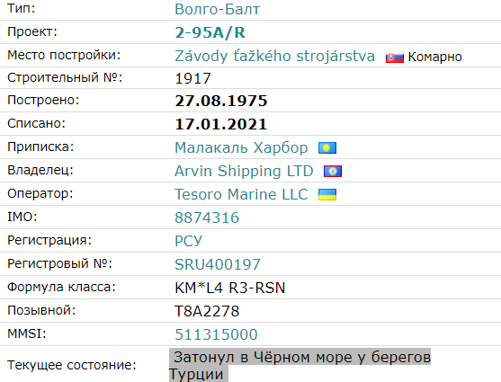Click the Строительный №: label
The image size is (501, 382).
(x=65, y=77)
